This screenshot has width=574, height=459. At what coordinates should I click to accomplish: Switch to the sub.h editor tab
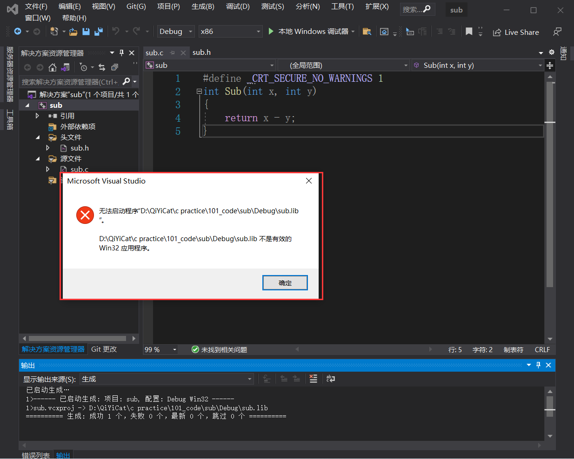point(201,52)
